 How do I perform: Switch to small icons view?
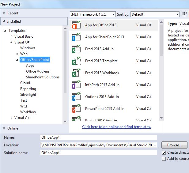click(x=184, y=14)
